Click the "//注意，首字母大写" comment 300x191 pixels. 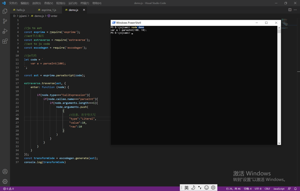coord(82,115)
